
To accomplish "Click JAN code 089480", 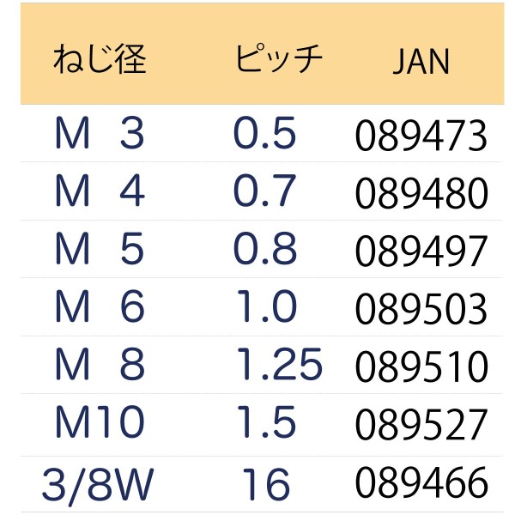I will (421, 193).
